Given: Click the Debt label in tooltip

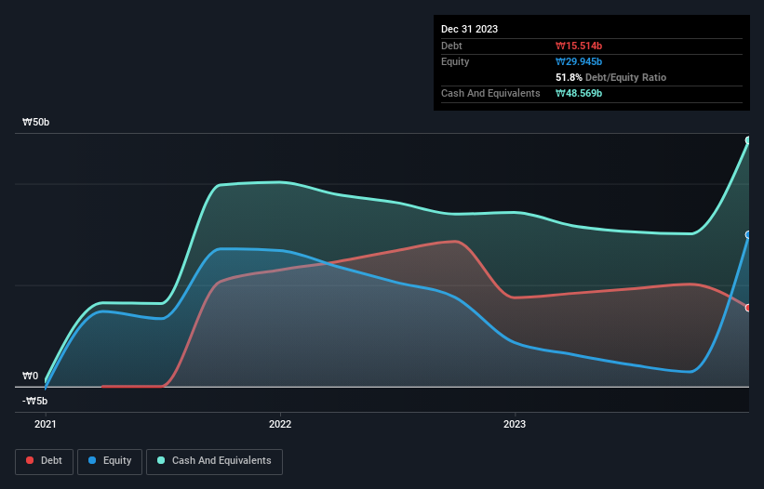Looking at the screenshot, I should [x=451, y=46].
